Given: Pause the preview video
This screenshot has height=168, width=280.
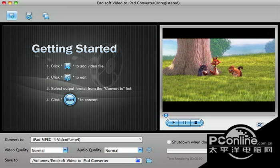Looking at the screenshot, I should 185,123.
